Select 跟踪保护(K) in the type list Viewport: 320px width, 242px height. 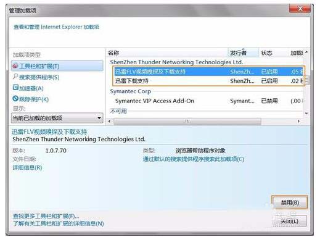pyautogui.click(x=34, y=99)
